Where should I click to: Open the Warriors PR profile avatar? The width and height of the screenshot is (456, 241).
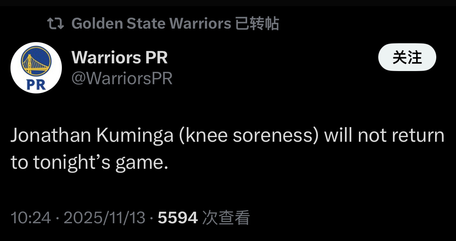click(x=36, y=68)
